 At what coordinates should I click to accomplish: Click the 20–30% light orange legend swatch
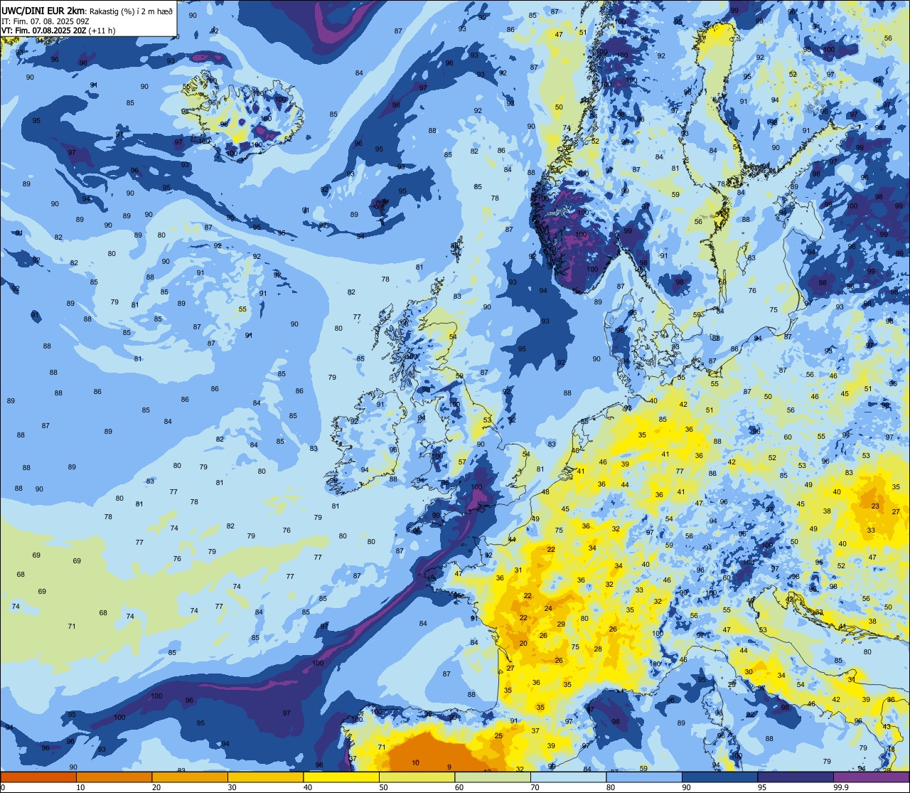click(190, 777)
